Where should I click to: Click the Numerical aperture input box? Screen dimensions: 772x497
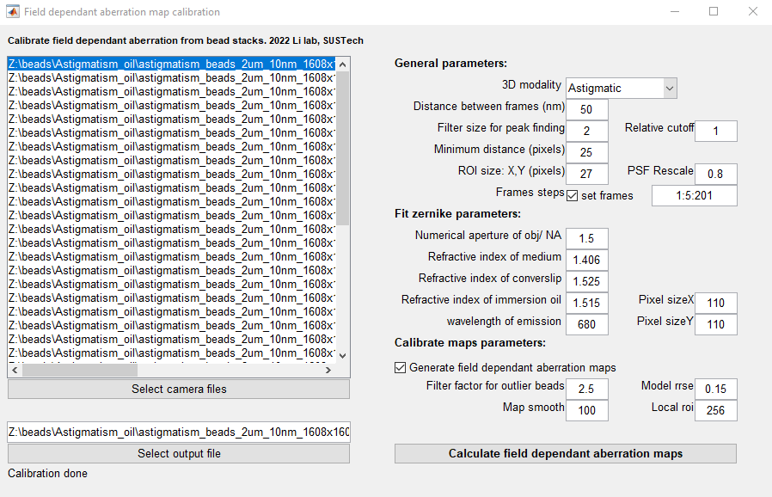(x=586, y=238)
